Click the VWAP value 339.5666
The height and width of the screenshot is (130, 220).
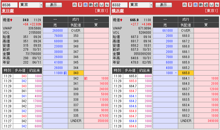[35, 28]
